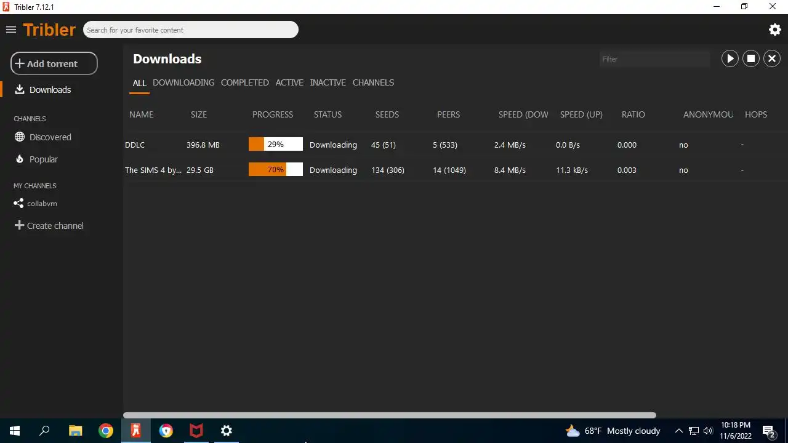788x443 pixels.
Task: Open McAfee icon in taskbar
Action: [x=196, y=431]
